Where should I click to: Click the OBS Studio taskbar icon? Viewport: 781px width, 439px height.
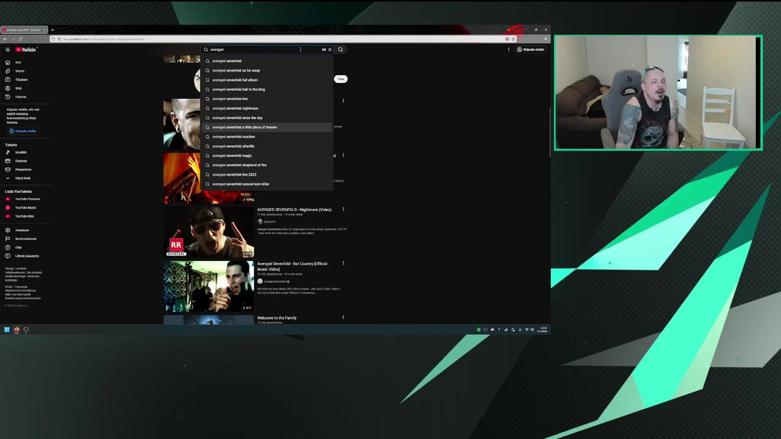(x=26, y=330)
